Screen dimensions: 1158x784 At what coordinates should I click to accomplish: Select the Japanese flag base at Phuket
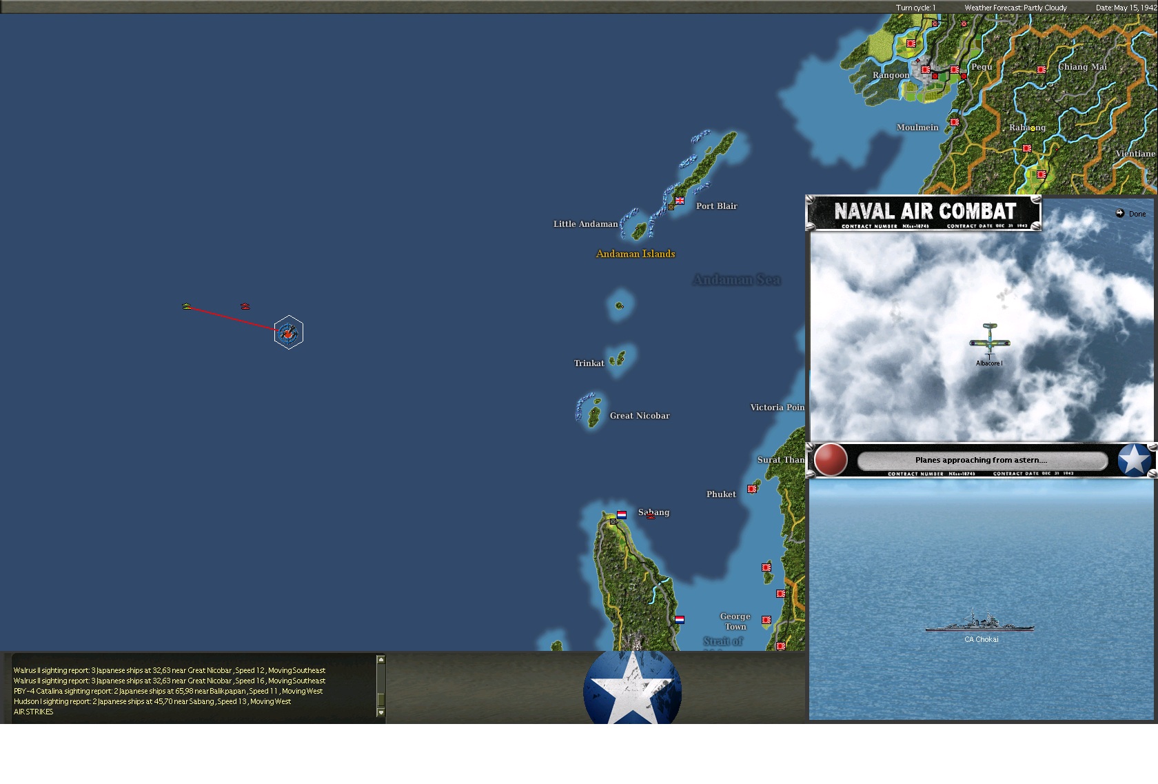(752, 489)
